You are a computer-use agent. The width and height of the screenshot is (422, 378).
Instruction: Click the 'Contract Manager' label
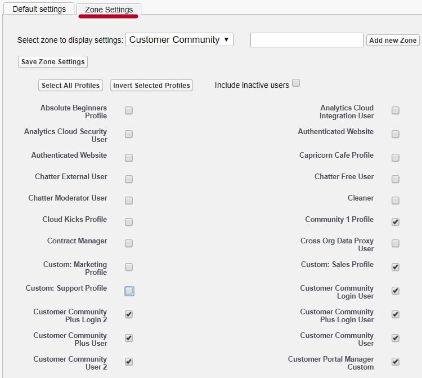[x=77, y=241]
